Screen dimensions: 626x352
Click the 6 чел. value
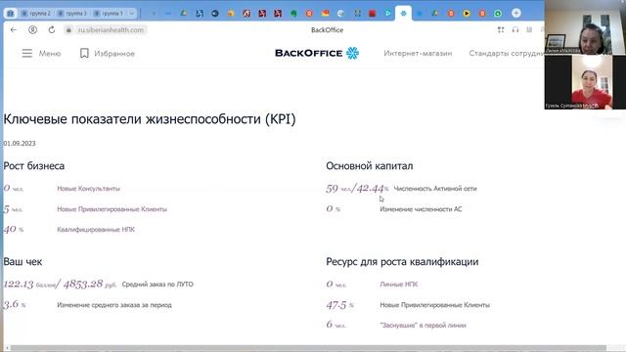[x=335, y=325]
